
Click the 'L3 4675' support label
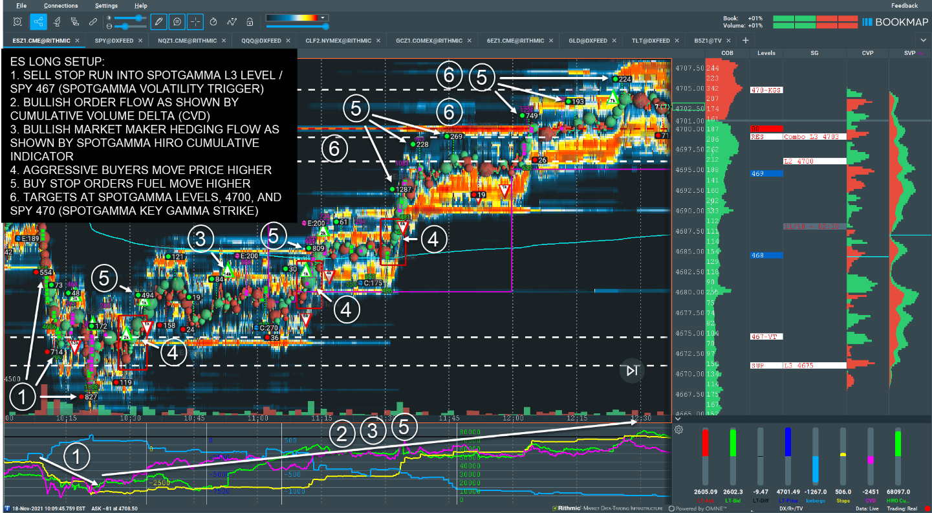click(x=814, y=366)
